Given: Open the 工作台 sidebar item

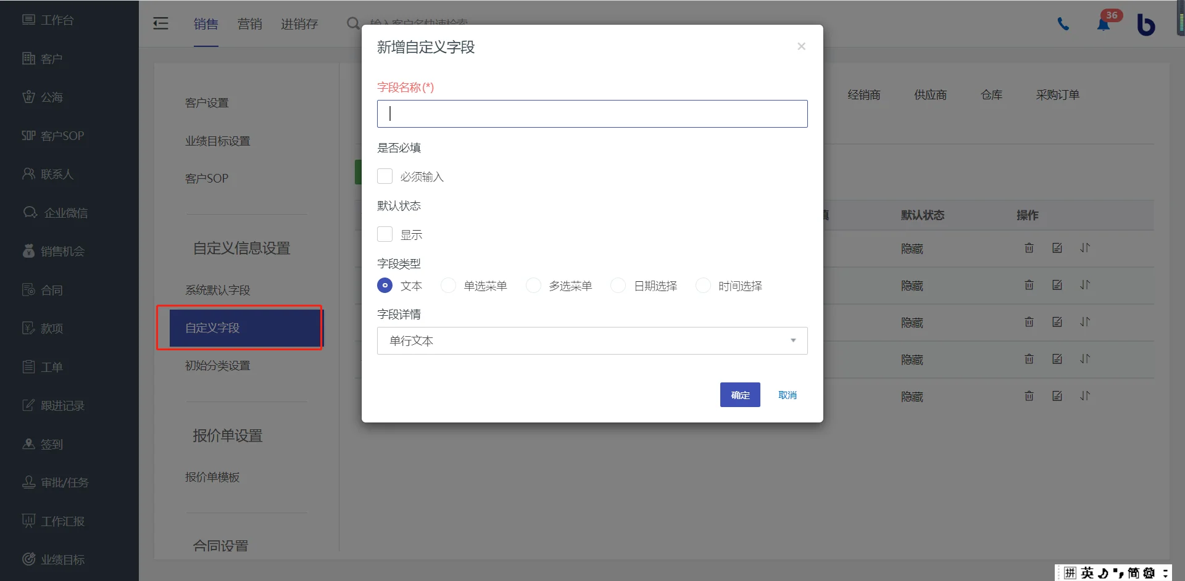Looking at the screenshot, I should point(48,20).
